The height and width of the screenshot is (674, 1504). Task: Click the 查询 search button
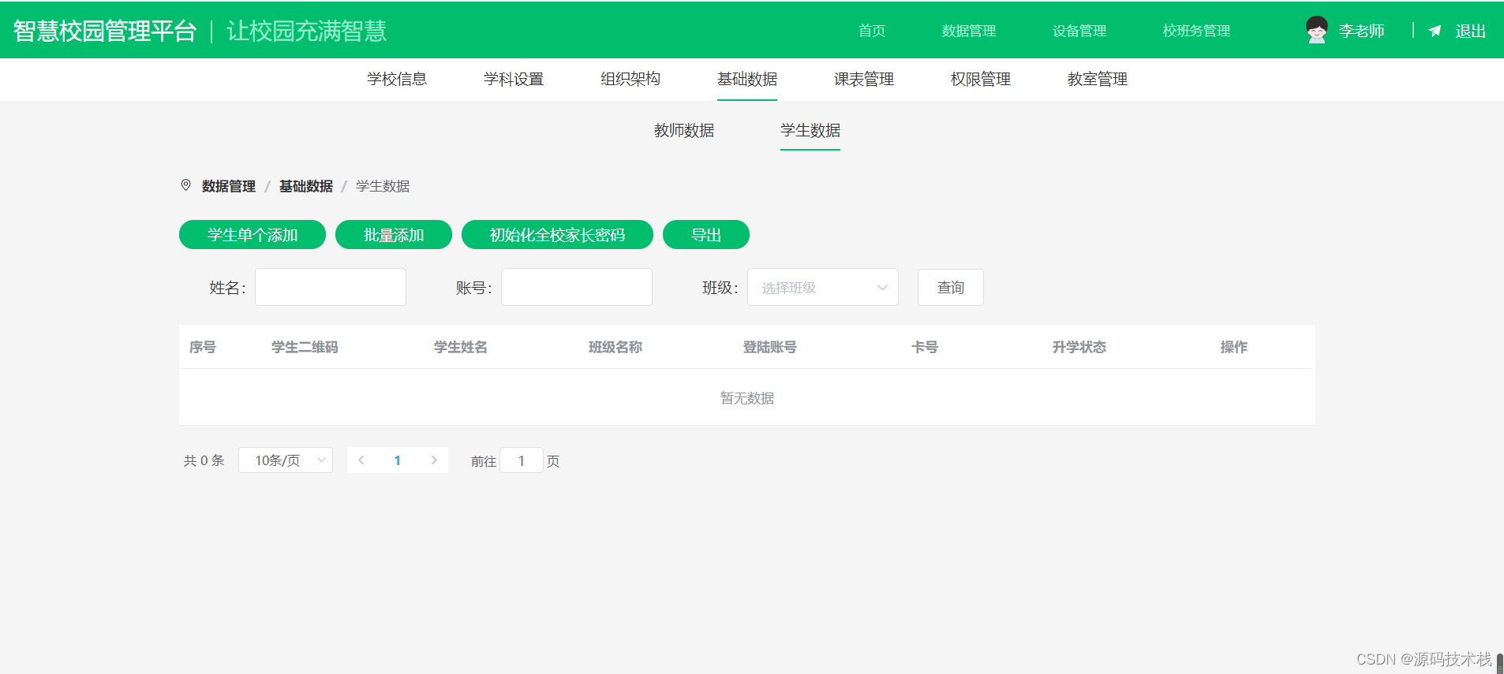click(x=951, y=288)
